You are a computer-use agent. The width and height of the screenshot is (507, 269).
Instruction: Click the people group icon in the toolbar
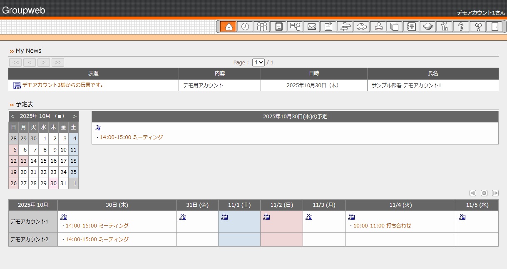click(262, 27)
